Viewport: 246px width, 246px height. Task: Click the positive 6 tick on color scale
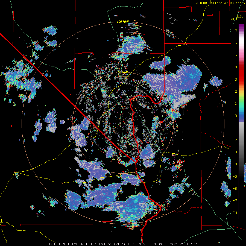tap(236, 43)
